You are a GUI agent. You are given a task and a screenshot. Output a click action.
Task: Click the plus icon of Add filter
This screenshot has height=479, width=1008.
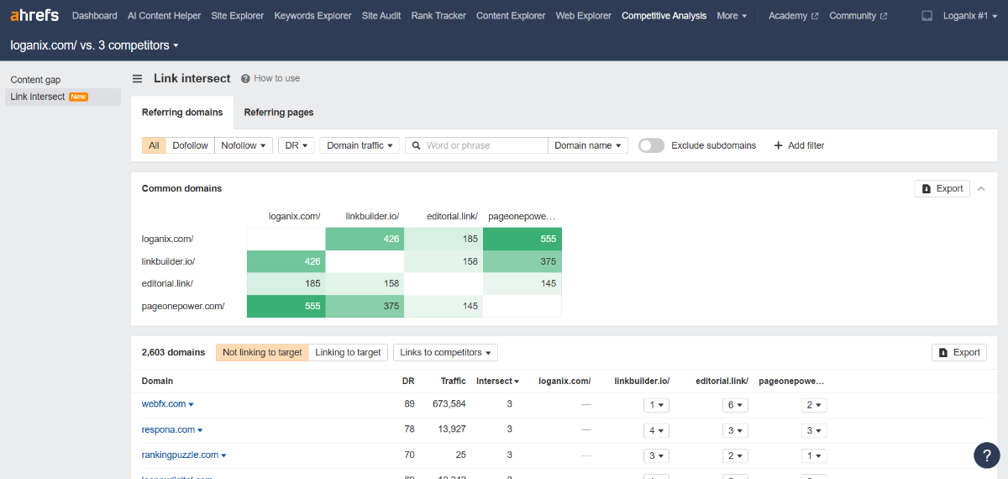point(778,145)
